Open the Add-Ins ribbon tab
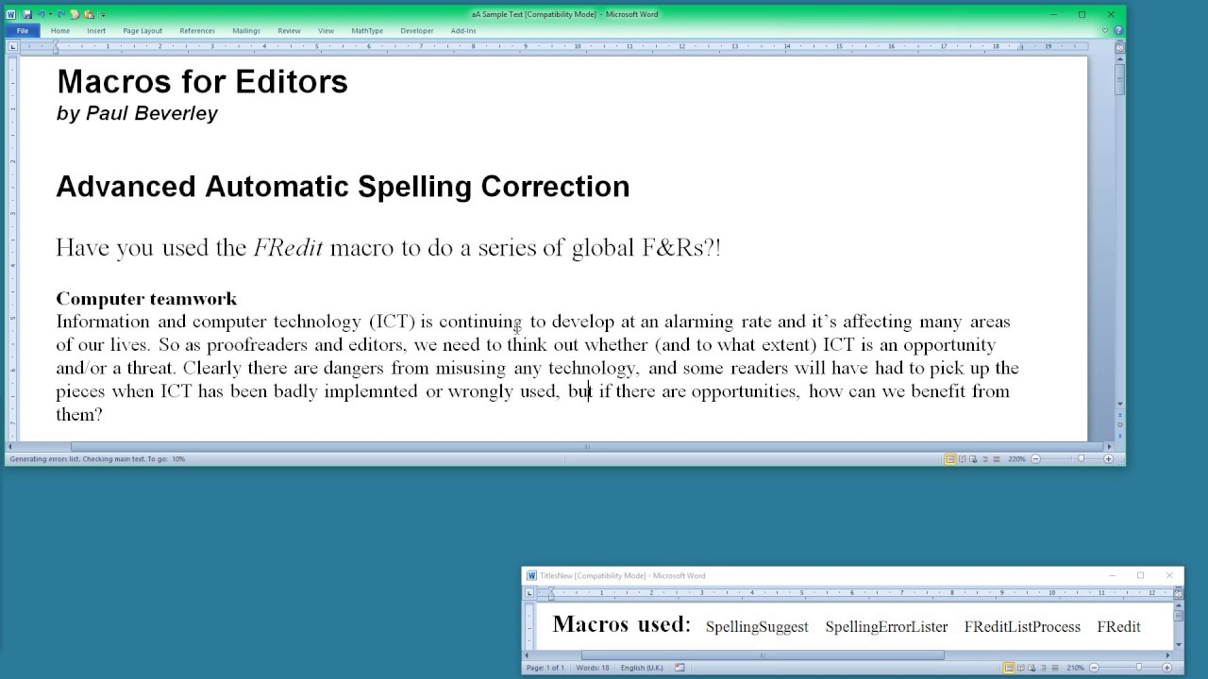Screen dimensions: 1208x679 pyautogui.click(x=463, y=30)
